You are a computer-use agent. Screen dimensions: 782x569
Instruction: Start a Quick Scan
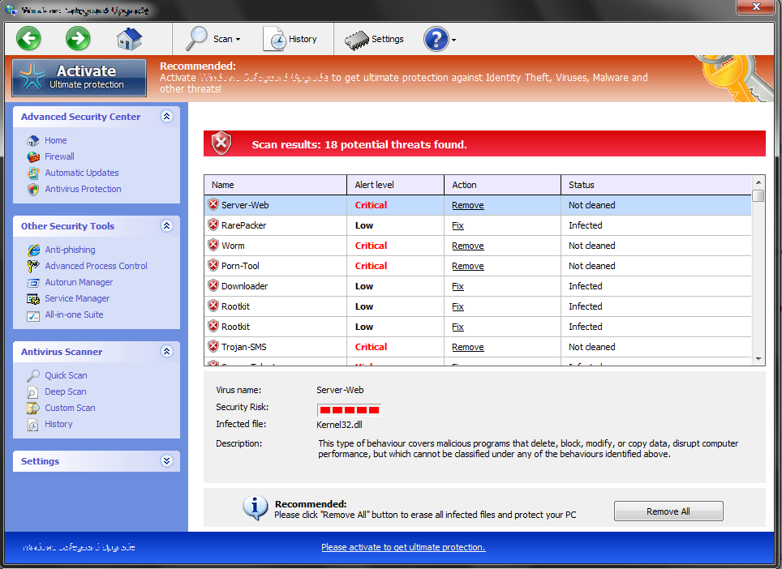(66, 375)
